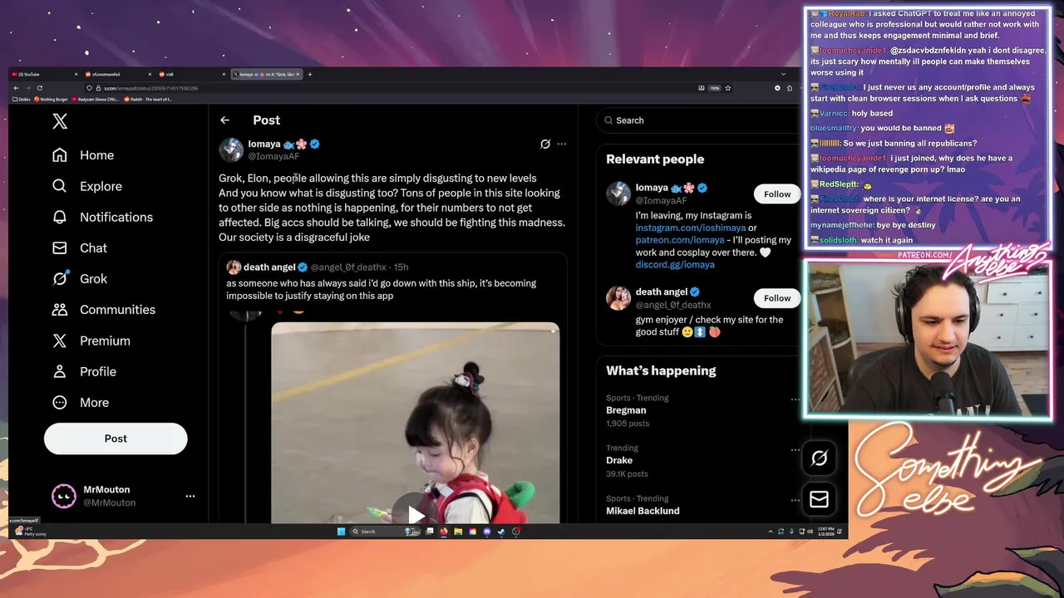Open death angel's quoted post author

(x=269, y=267)
